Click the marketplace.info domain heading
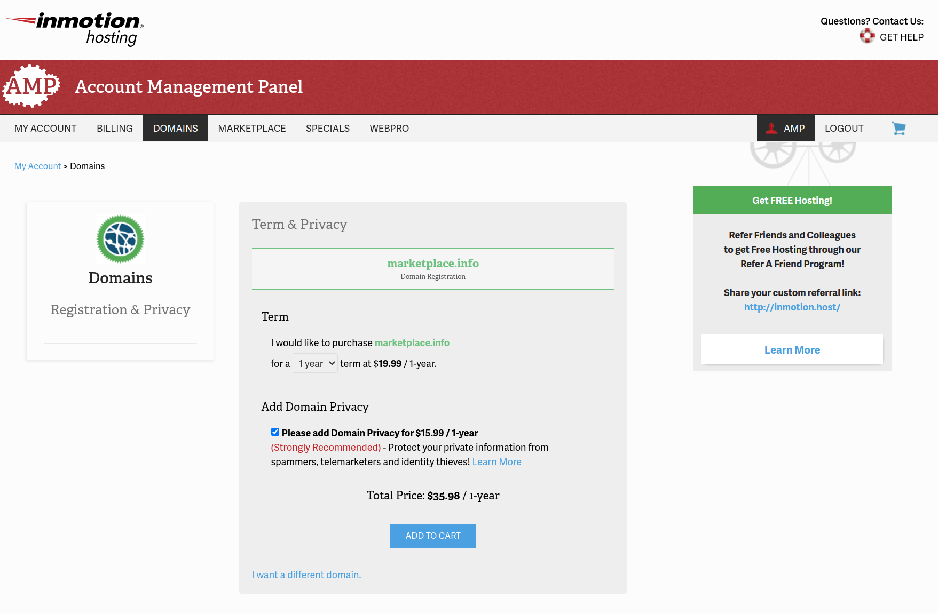This screenshot has height=614, width=938. click(x=433, y=263)
